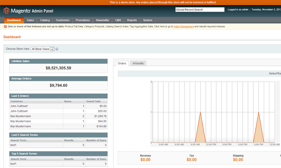Select Max Mustermann order of $1,299.78
Screen dimensions: 281x168
coord(58,116)
